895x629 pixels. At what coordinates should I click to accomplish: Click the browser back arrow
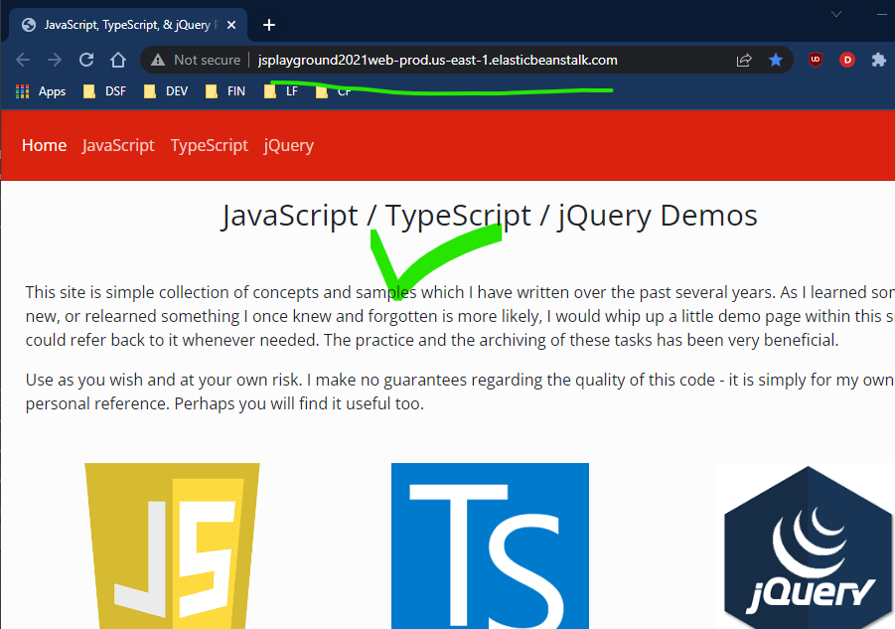(x=23, y=60)
